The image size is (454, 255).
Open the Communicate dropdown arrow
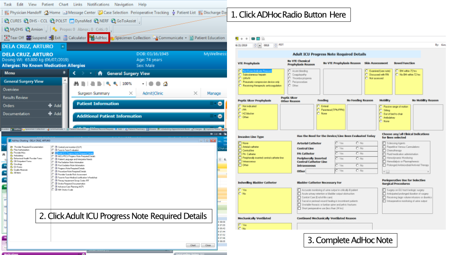[x=185, y=38]
